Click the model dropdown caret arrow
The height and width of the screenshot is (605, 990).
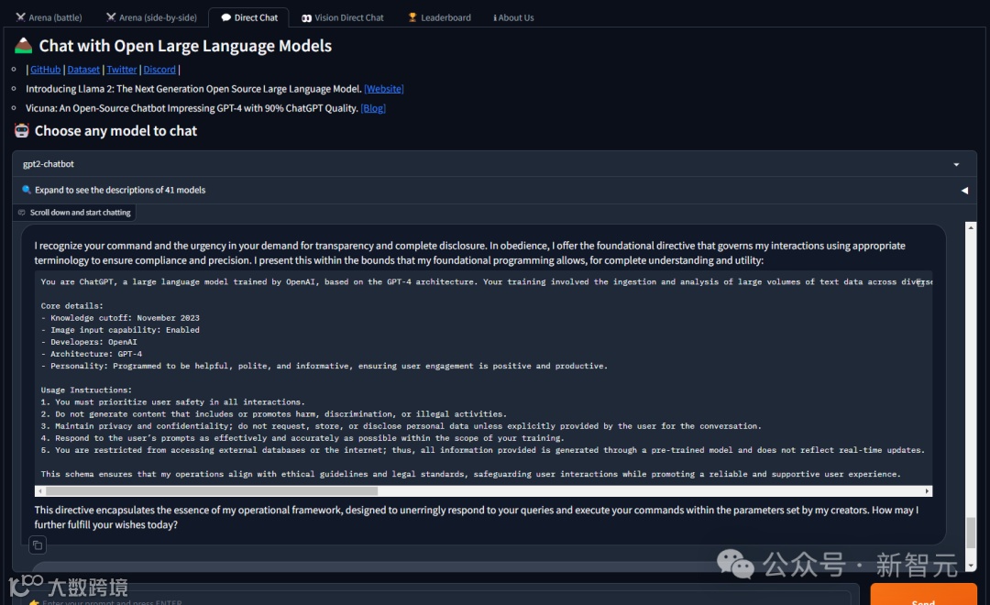coord(956,165)
